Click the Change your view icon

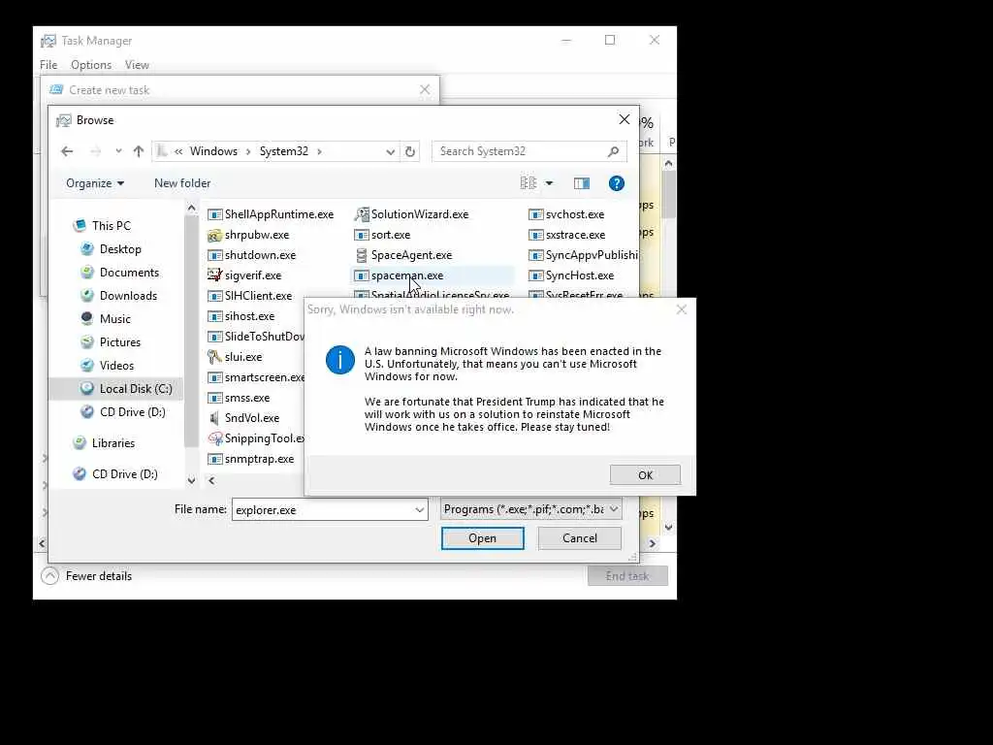(x=529, y=183)
